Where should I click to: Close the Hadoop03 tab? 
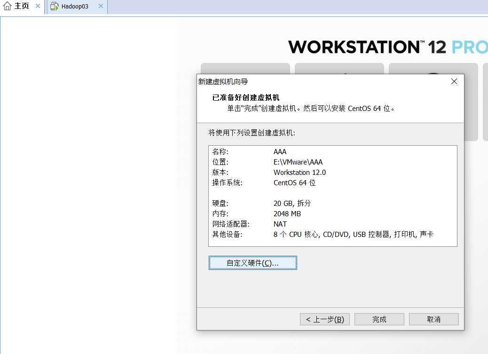click(101, 6)
